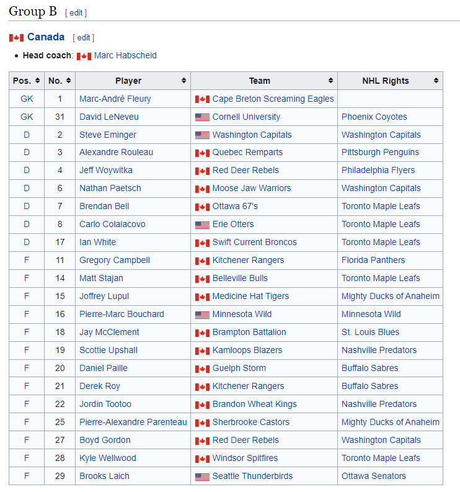
Task: Click flag beside Medicine Hat Tigers
Action: point(202,297)
